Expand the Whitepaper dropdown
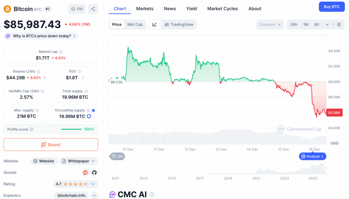Viewport: 349px width, 199px height. [78, 161]
